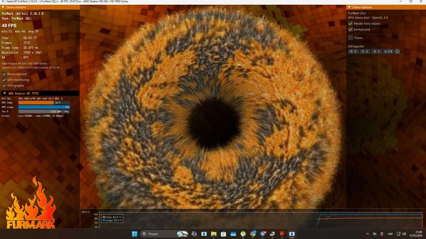Switch the УКР keyboard language indicator
The width and height of the screenshot is (426, 239).
[390, 234]
